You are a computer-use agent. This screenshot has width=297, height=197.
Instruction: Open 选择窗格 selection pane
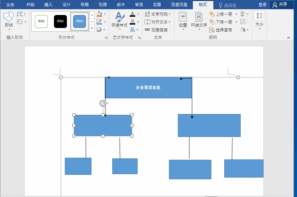221,30
